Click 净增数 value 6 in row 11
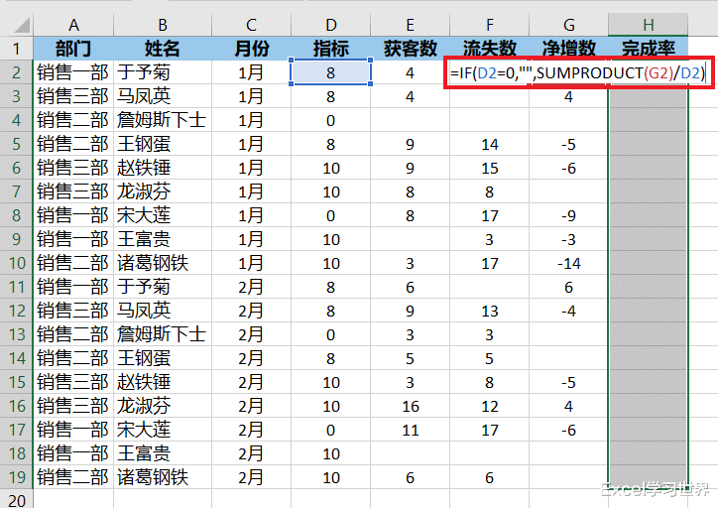Viewport: 718px width, 508px height. (568, 287)
